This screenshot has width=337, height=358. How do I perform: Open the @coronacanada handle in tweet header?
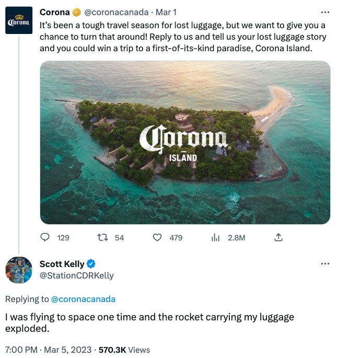click(116, 13)
